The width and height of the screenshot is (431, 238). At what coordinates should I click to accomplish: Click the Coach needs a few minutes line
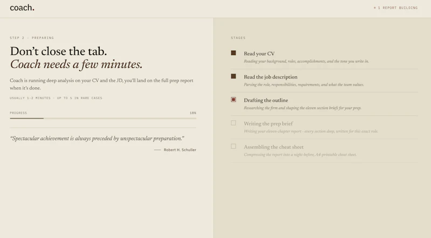(x=76, y=64)
